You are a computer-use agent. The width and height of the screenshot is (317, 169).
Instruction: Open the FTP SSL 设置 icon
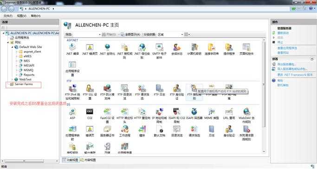[90, 88]
